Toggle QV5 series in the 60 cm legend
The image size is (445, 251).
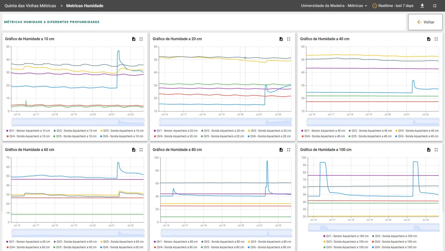pos(75,247)
